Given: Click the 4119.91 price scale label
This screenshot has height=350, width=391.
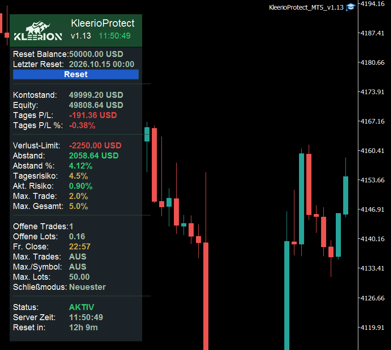Looking at the screenshot, I should coord(373,327).
